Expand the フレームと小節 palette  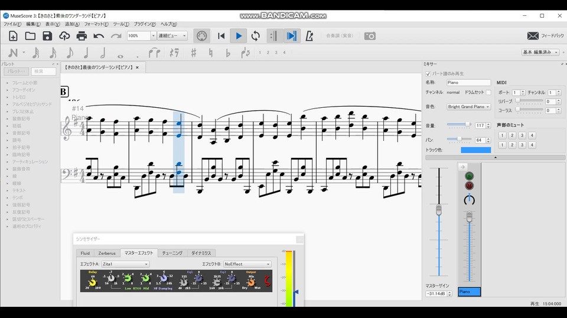coord(7,82)
